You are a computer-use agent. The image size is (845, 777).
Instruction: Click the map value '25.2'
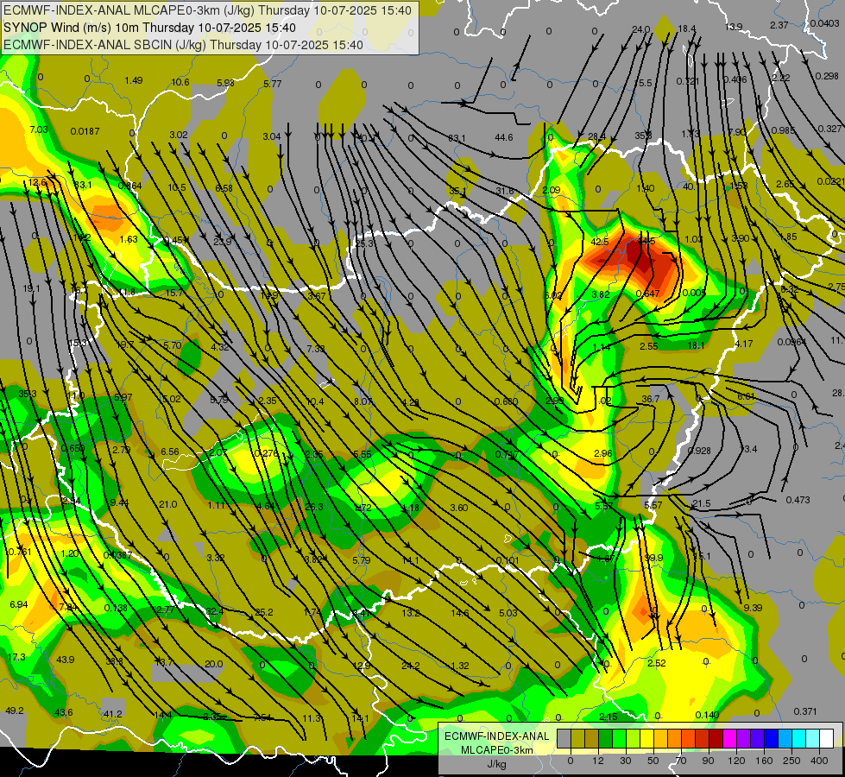pos(264,612)
